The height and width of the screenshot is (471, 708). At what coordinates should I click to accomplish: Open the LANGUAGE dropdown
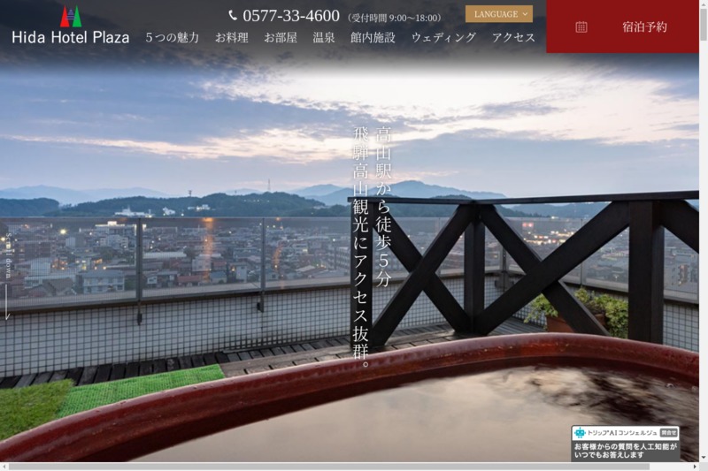[x=499, y=14]
